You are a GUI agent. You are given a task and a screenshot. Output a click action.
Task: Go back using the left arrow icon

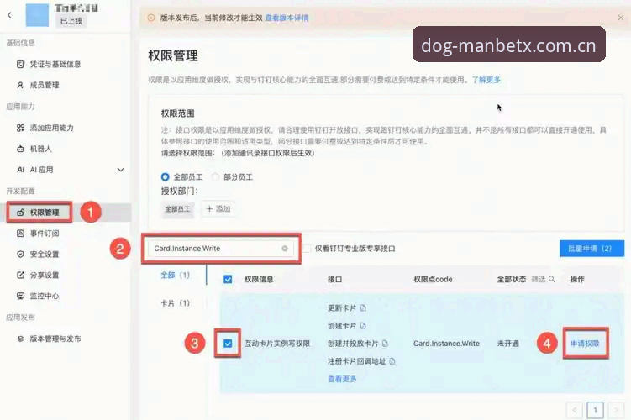(x=9, y=15)
